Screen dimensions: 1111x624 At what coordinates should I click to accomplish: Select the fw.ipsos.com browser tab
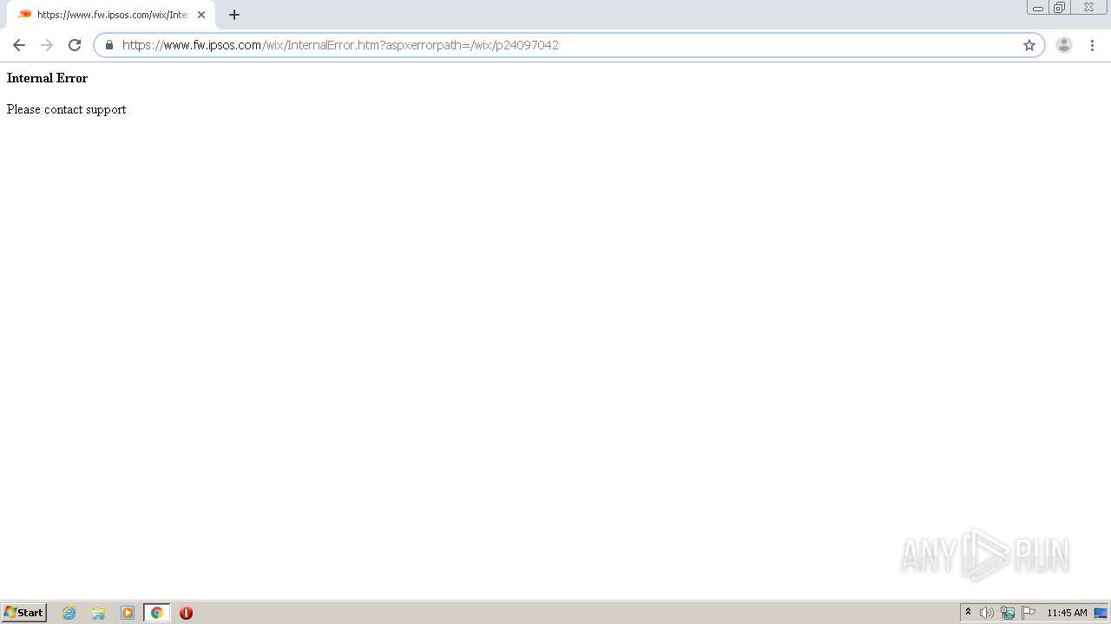coord(111,15)
